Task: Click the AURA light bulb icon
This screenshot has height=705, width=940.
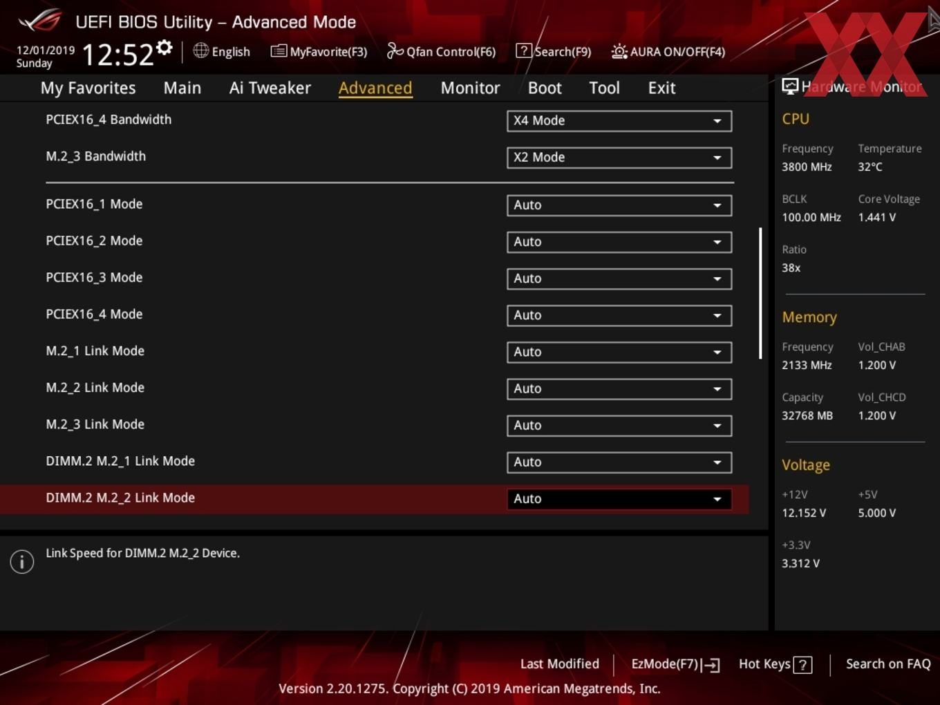Action: click(619, 51)
